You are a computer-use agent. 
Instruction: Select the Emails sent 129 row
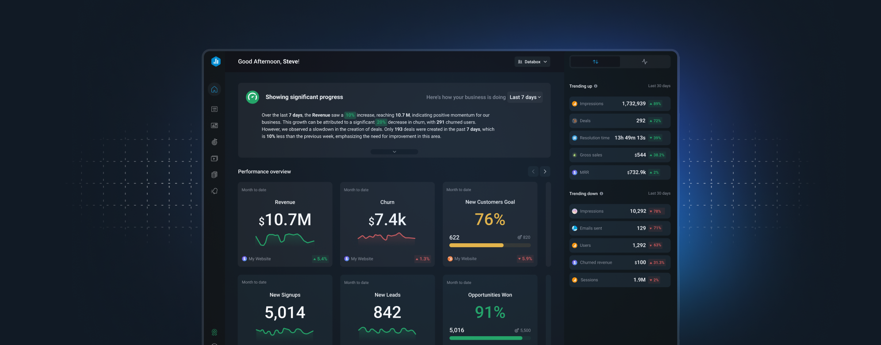pos(620,228)
